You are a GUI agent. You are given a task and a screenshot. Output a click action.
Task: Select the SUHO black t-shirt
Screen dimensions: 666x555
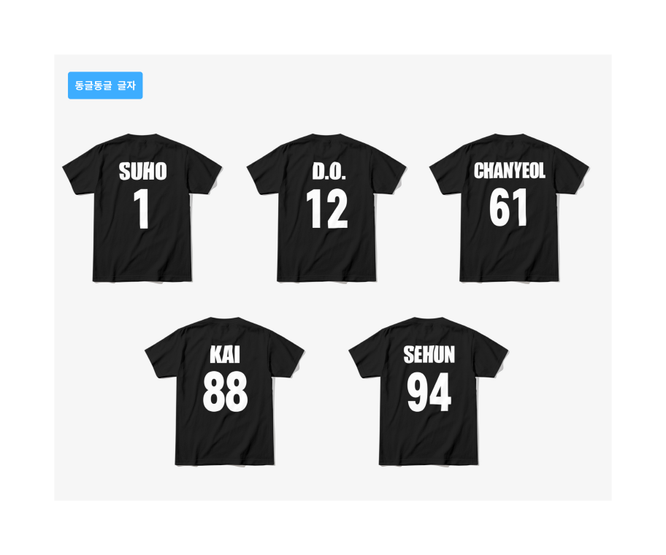coord(142,207)
